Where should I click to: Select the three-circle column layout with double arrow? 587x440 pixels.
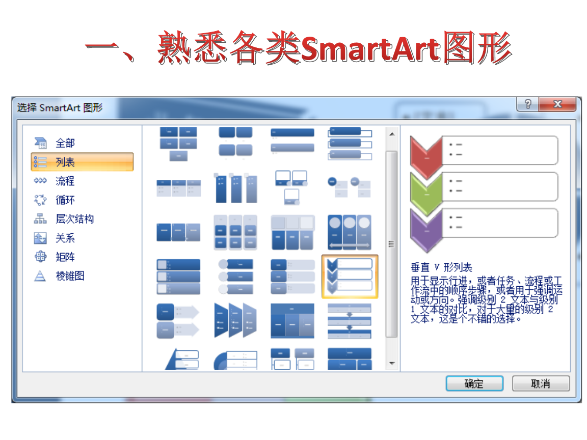(x=350, y=232)
